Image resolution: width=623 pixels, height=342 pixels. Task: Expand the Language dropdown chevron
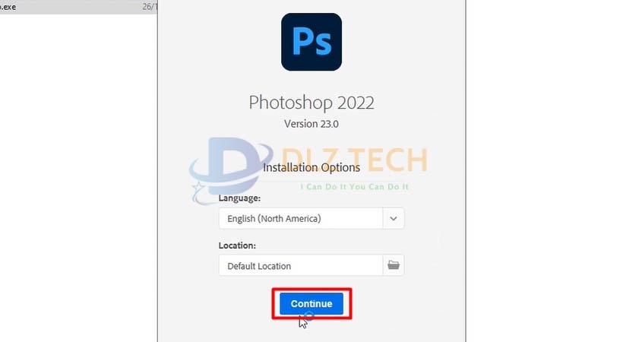pos(394,218)
